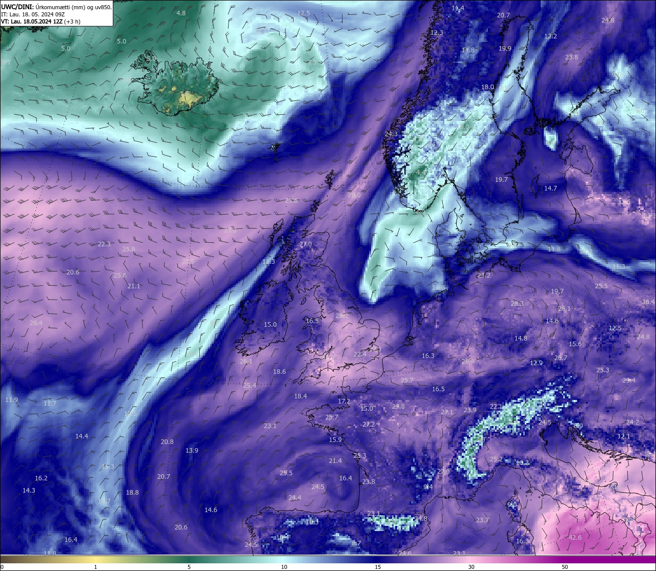Click the map value '22.3'

click(104, 244)
